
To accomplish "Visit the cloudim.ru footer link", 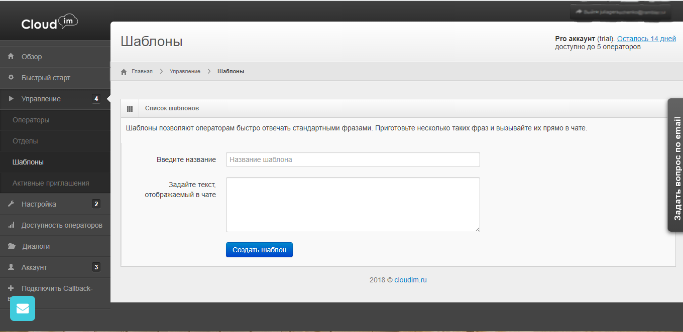I will [410, 280].
